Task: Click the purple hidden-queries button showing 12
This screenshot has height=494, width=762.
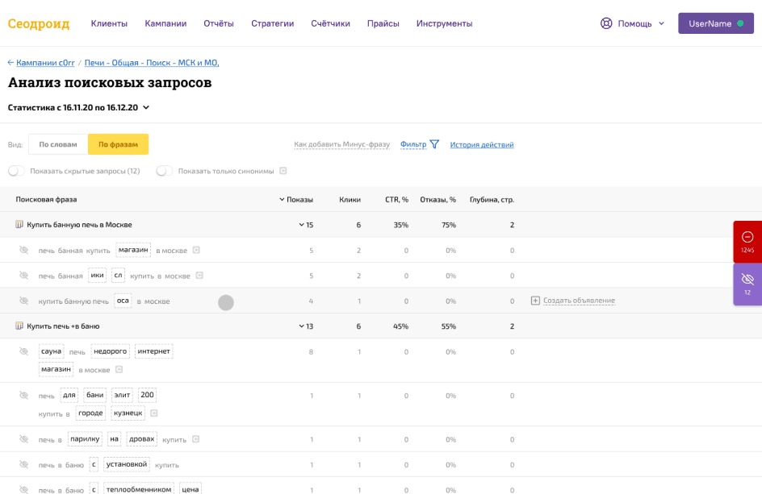Action: 747,284
